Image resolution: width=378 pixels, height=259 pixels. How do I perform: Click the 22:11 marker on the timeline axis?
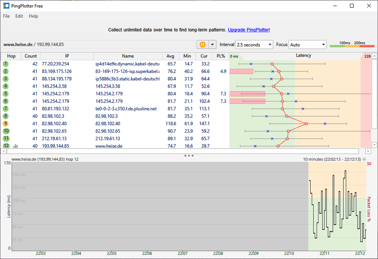coord(325,253)
